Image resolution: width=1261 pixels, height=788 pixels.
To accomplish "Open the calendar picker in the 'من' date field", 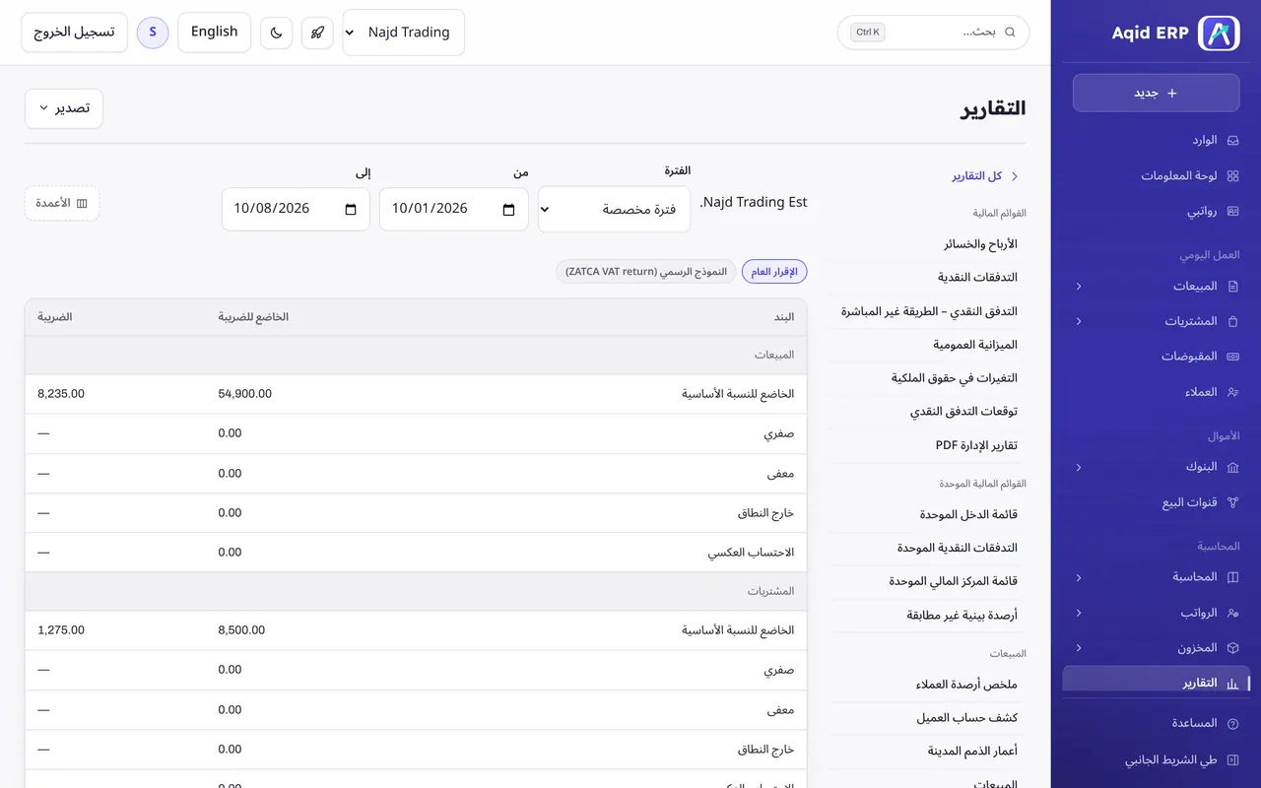I will coord(508,209).
